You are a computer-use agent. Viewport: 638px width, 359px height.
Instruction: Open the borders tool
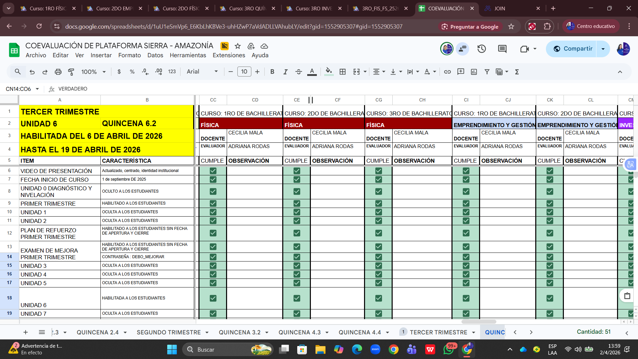(342, 72)
